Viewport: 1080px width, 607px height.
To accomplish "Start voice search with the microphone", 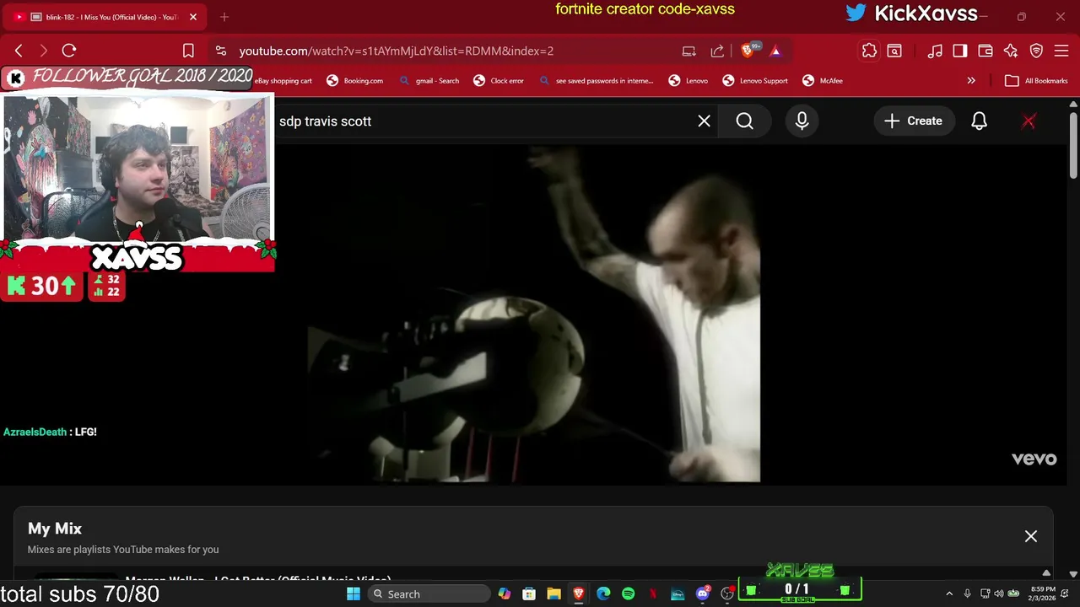I will pyautogui.click(x=802, y=121).
